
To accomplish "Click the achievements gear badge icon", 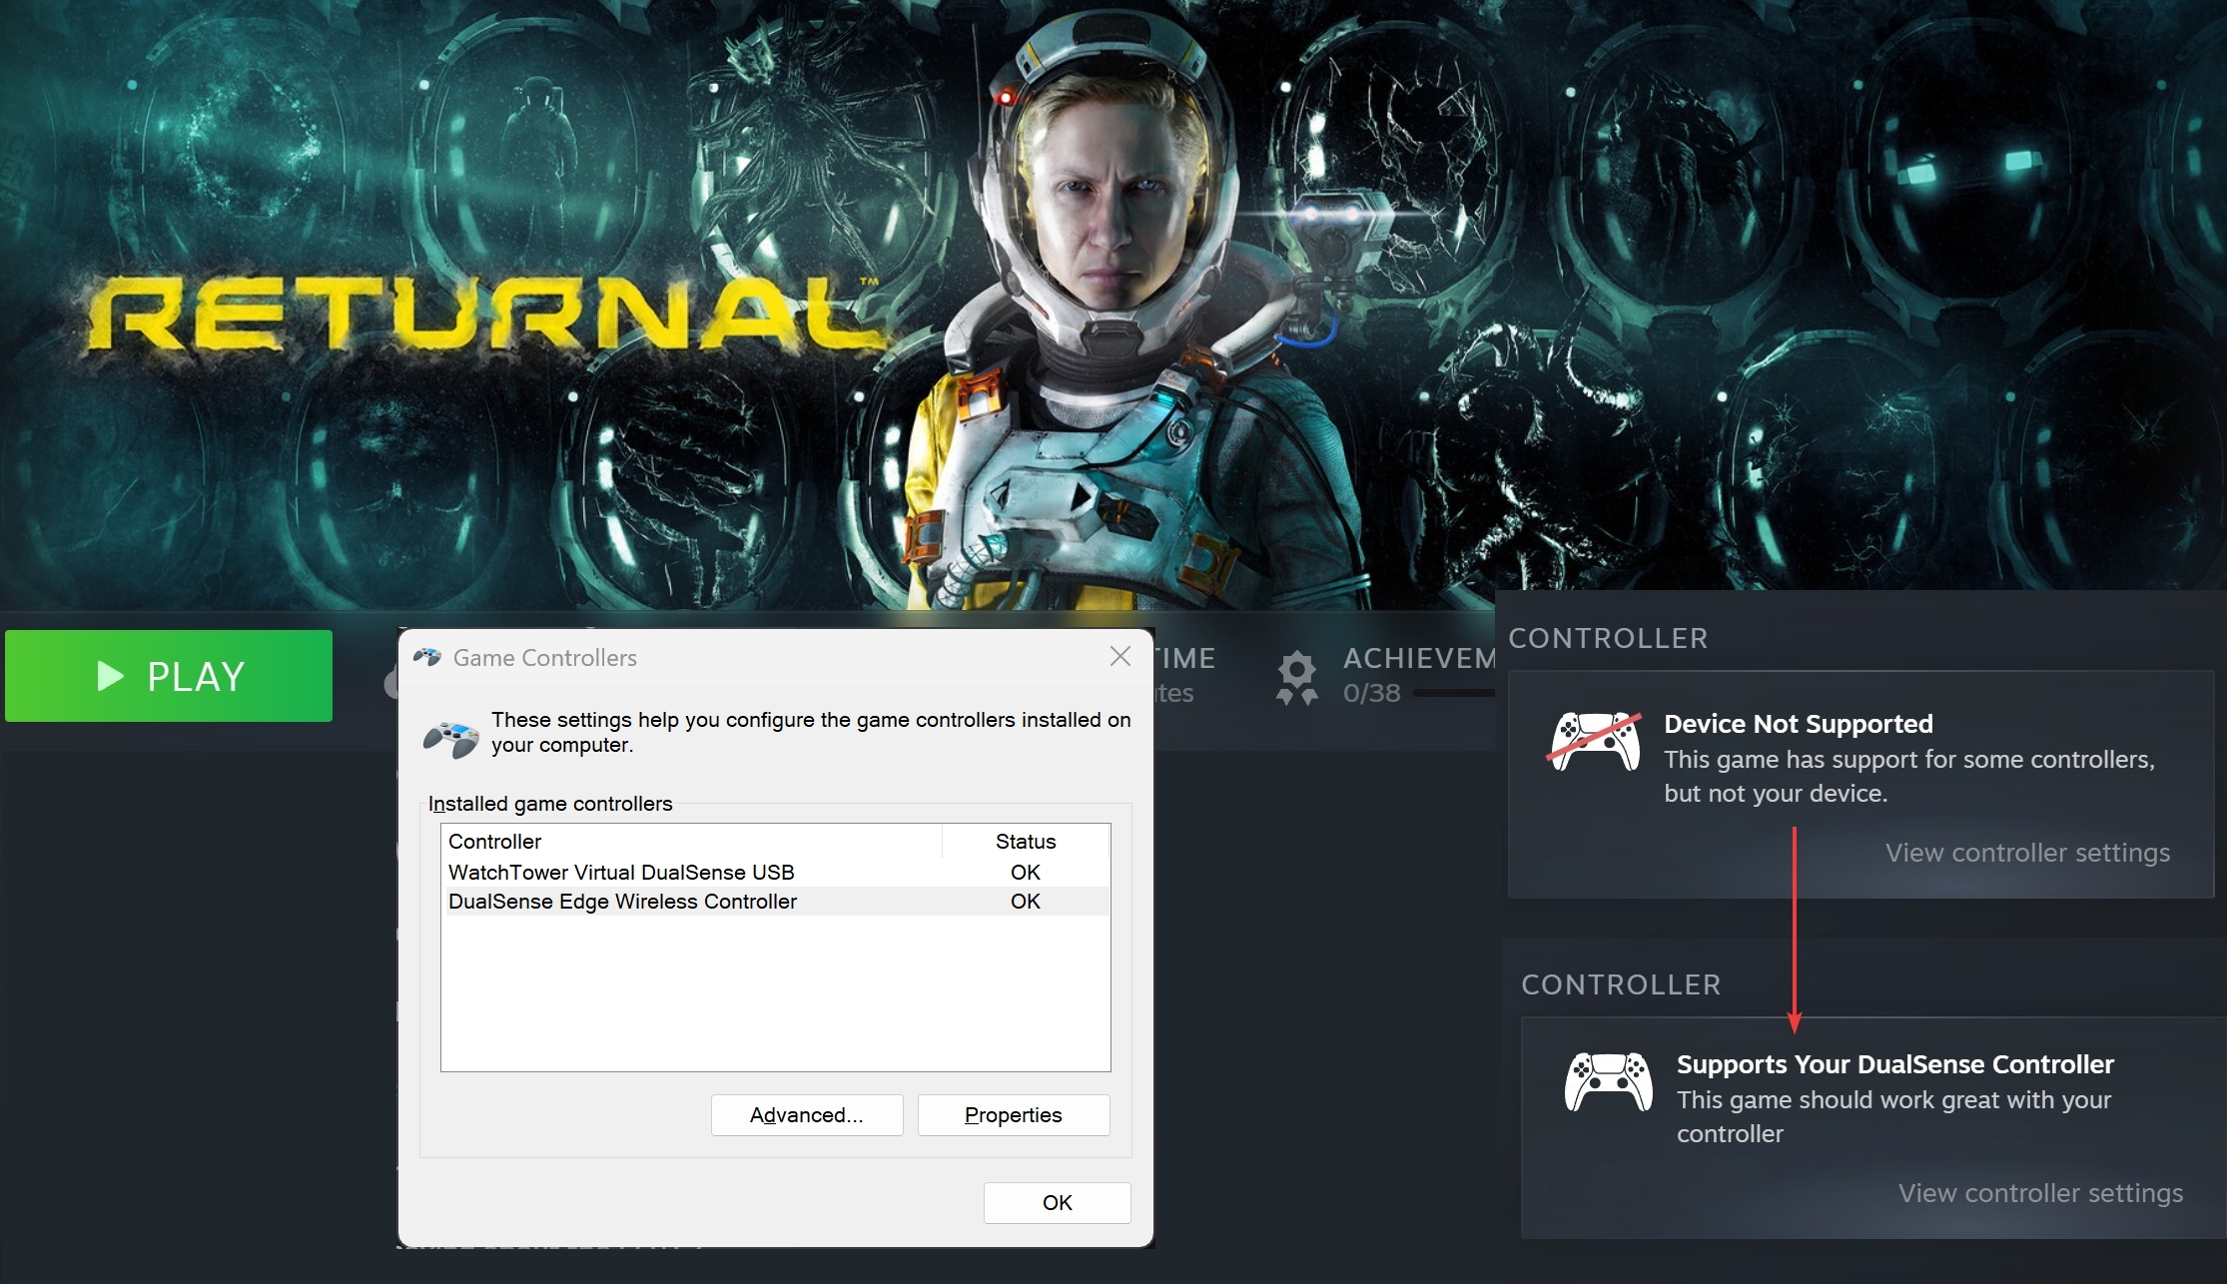I will coord(1296,676).
